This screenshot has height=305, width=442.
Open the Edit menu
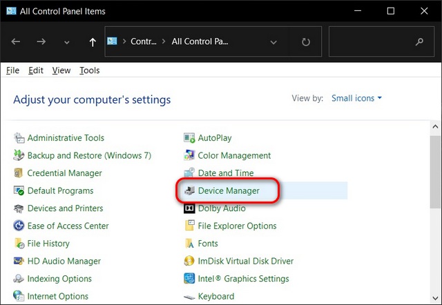click(x=36, y=70)
